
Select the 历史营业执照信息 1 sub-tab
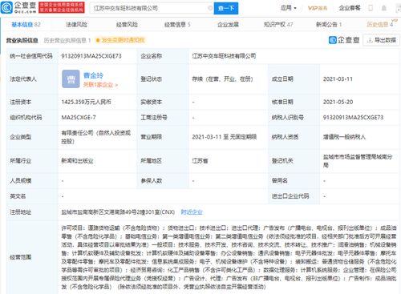click(x=67, y=40)
